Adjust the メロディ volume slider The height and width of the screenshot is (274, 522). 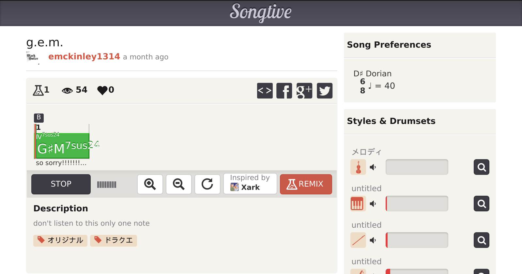pyautogui.click(x=417, y=167)
